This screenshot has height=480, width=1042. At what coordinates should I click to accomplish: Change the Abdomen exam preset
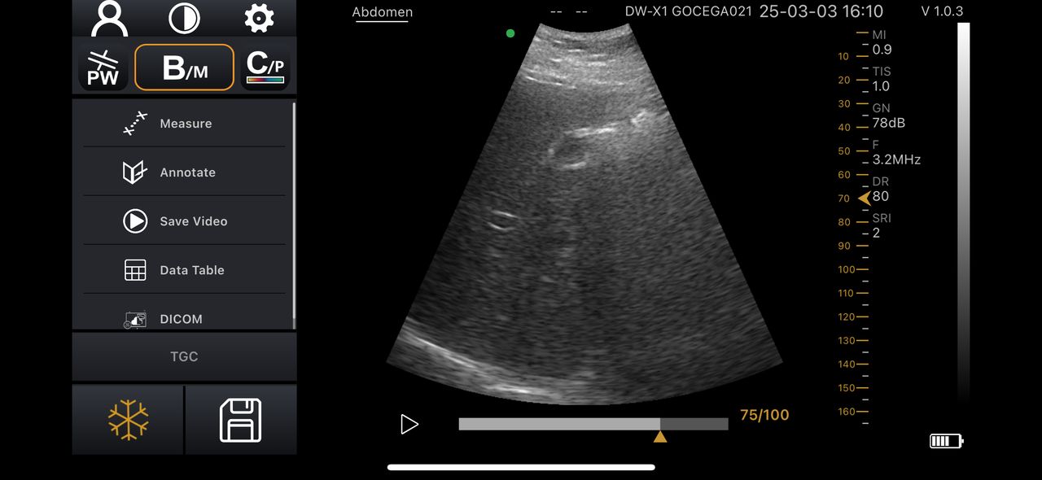(382, 12)
